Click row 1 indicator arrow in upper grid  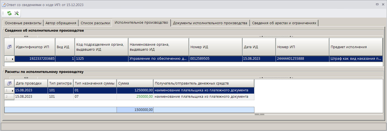(x=9, y=59)
